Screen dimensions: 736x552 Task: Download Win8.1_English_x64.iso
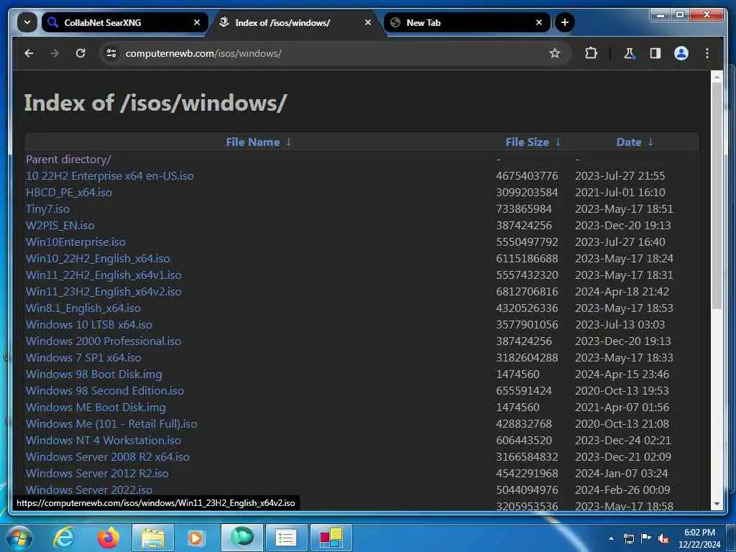point(83,308)
